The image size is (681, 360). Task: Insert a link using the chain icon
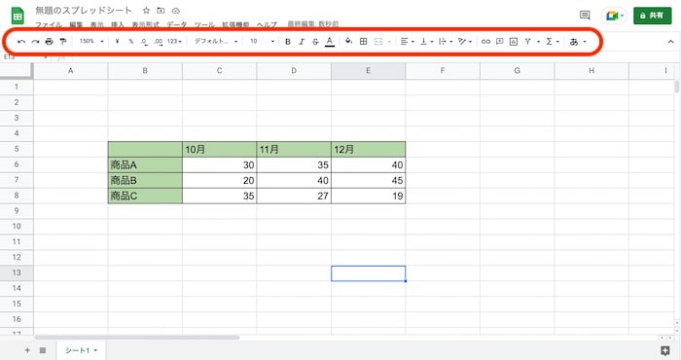485,42
